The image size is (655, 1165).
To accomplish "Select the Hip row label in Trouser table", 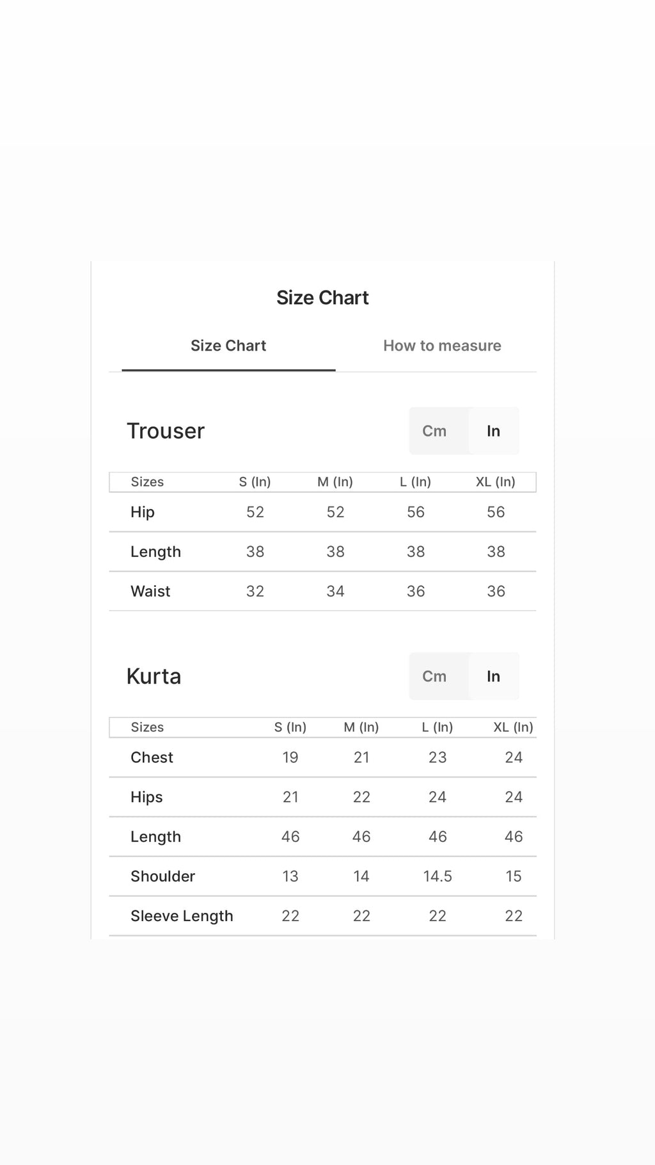I will 143,512.
